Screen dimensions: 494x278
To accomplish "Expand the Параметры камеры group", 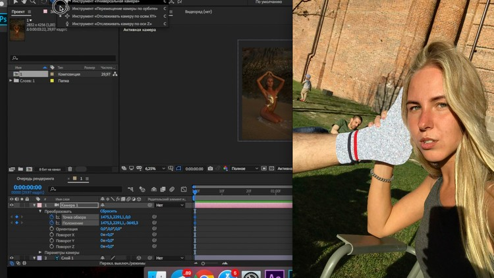I will coord(40,252).
